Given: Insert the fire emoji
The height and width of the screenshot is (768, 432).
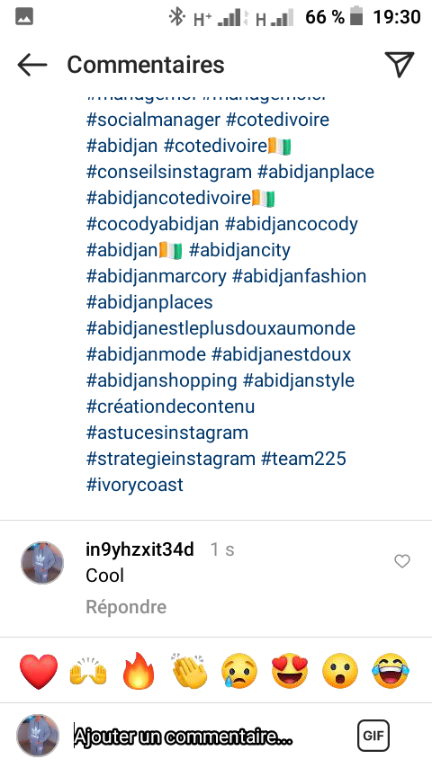Looking at the screenshot, I should [139, 671].
